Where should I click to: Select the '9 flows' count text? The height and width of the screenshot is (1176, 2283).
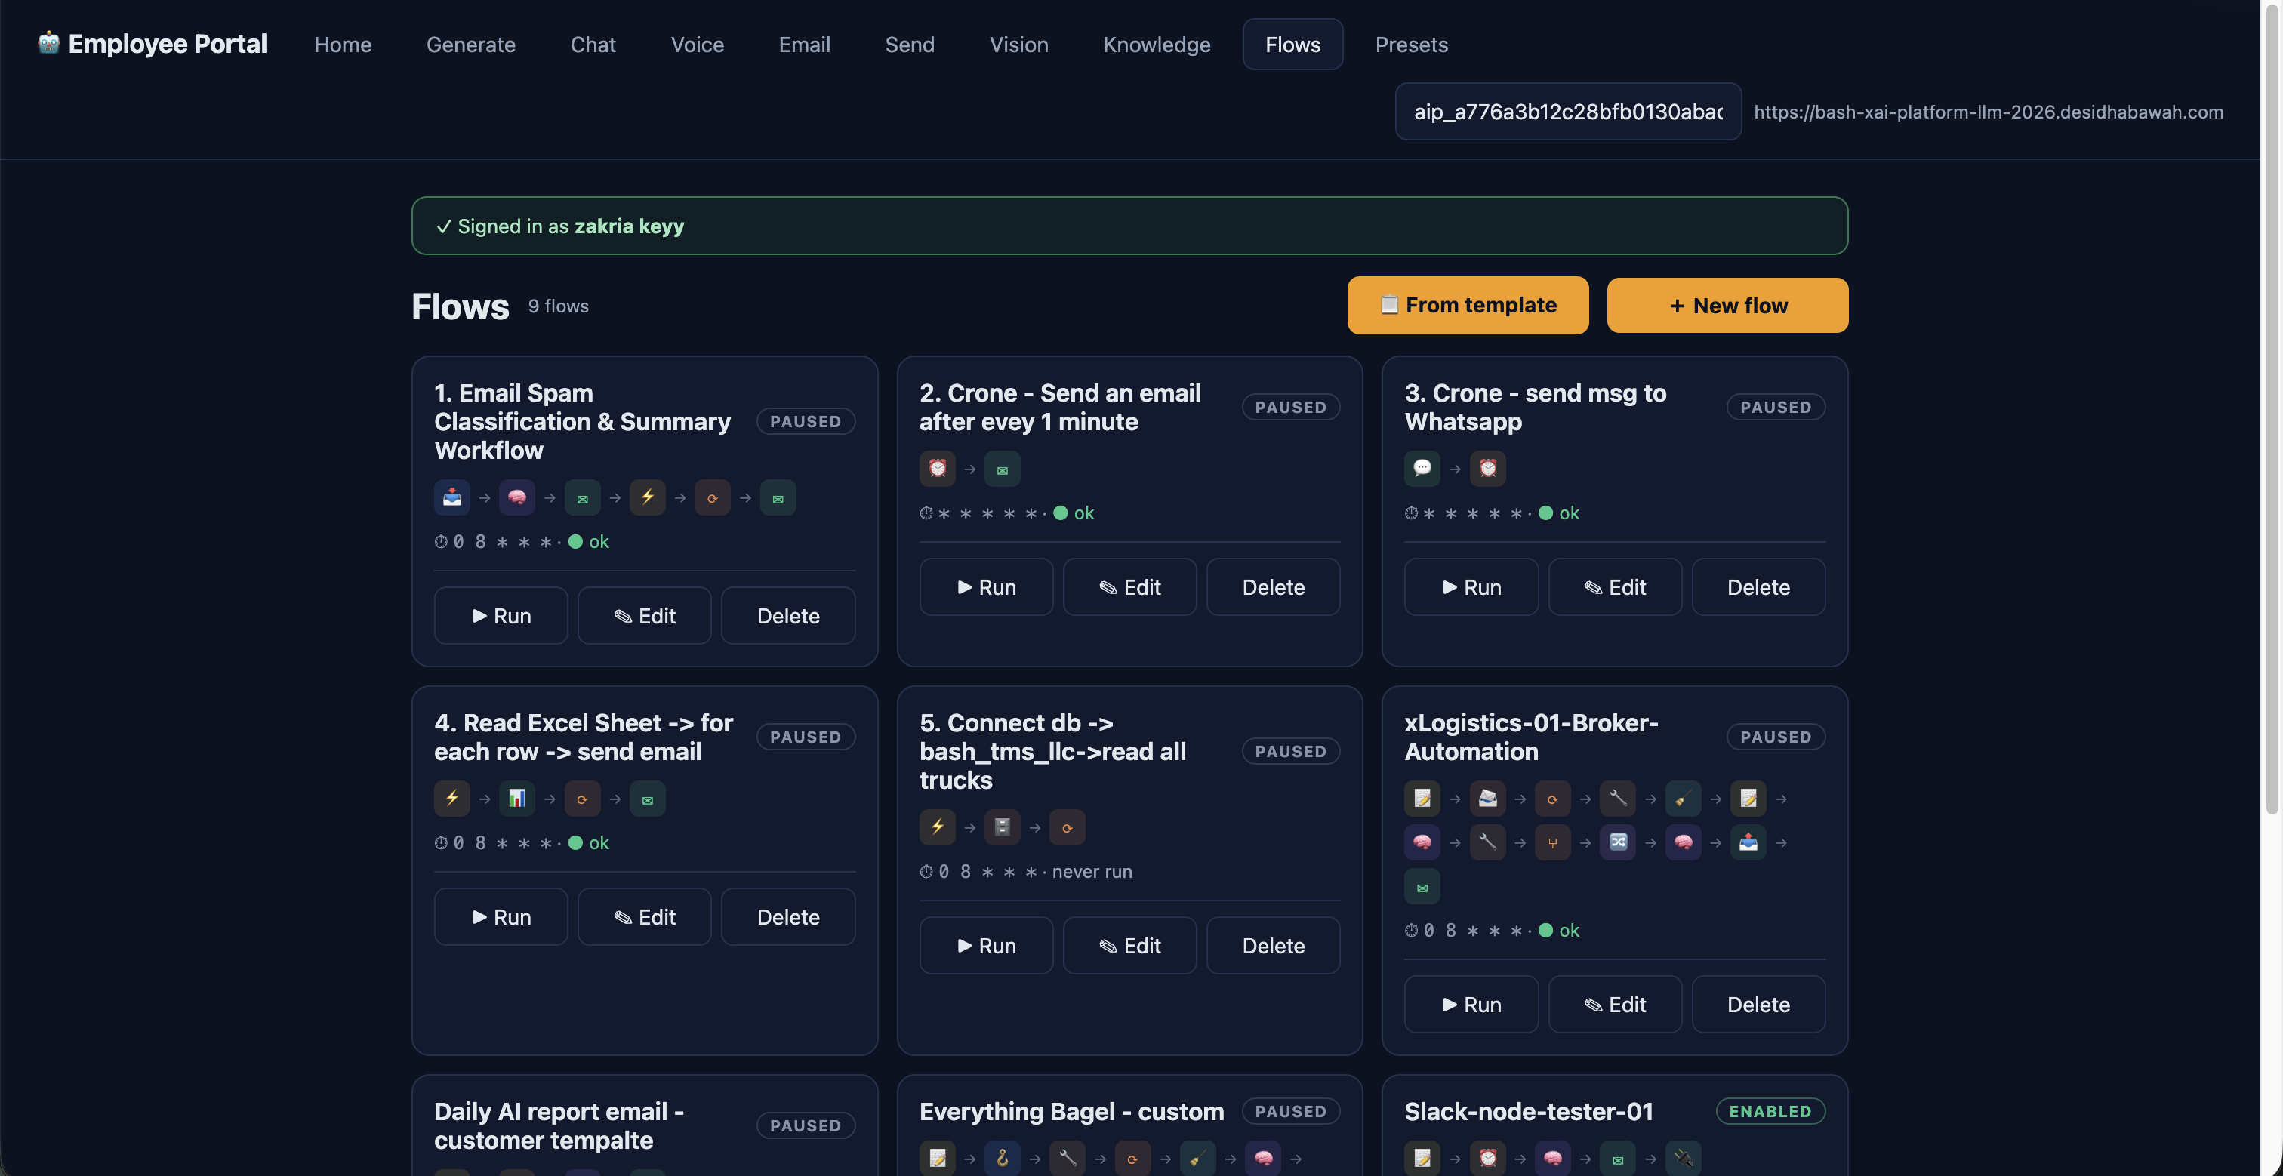559,306
